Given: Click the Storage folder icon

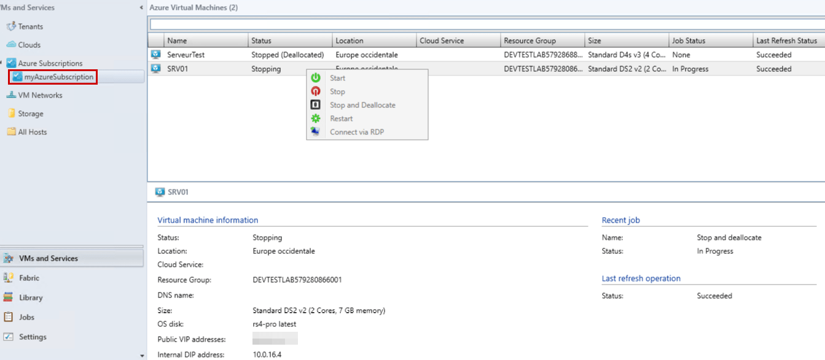Looking at the screenshot, I should click(11, 113).
